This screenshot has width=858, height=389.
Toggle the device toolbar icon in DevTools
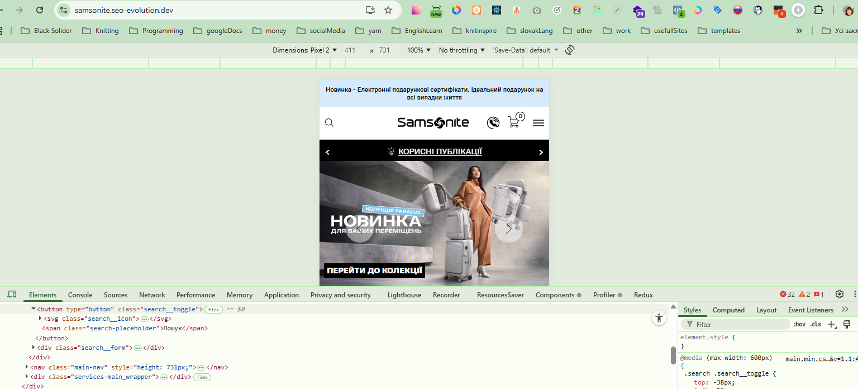coord(12,295)
